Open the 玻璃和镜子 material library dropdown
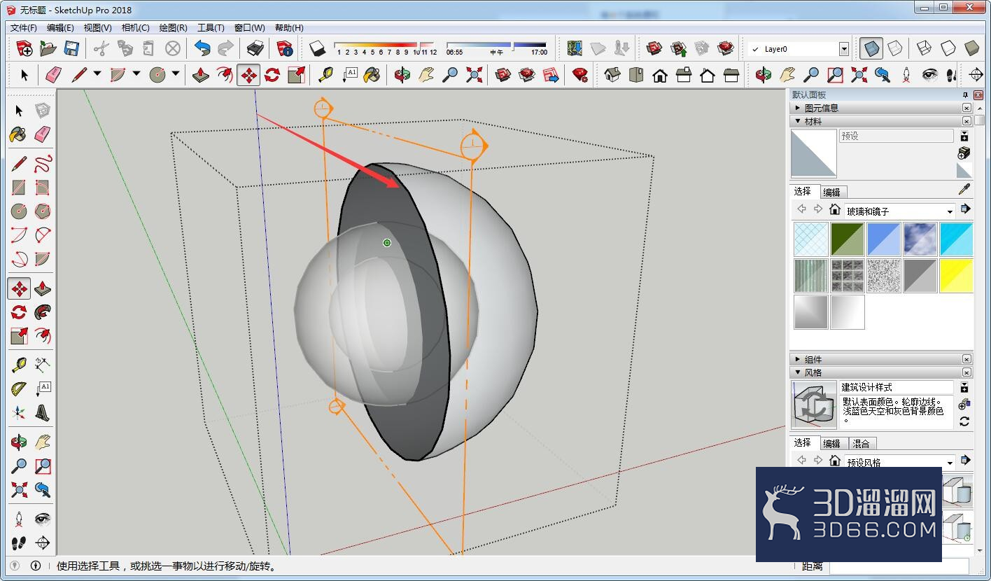Screen dimensions: 991x581 click(x=950, y=211)
